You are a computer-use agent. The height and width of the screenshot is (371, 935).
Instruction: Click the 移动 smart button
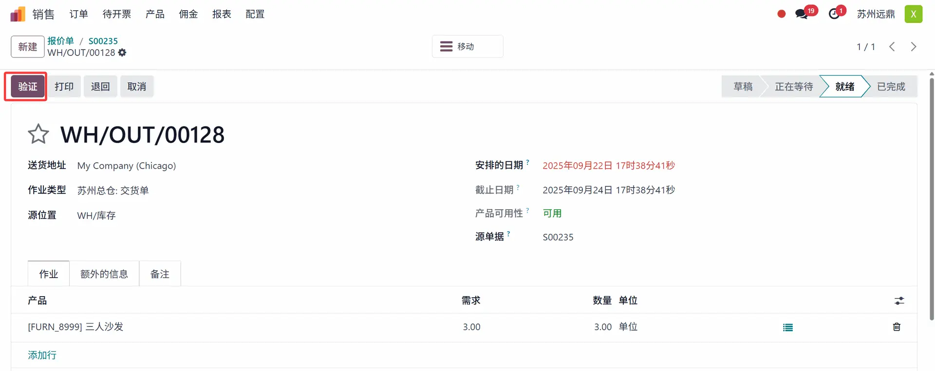(x=467, y=47)
